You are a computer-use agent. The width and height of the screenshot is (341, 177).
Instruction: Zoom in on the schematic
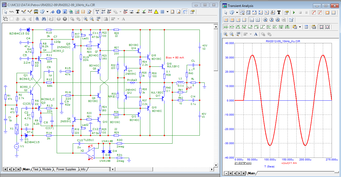tap(86, 19)
